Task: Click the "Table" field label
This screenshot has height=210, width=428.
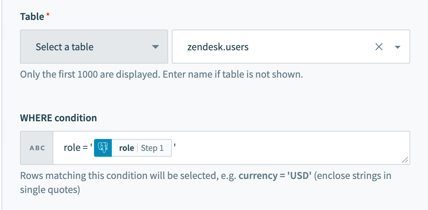Action: (x=32, y=17)
